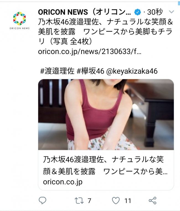Screen dimensions: 180x211
Task: Click the tweet body text to expand
Action: 106,32
